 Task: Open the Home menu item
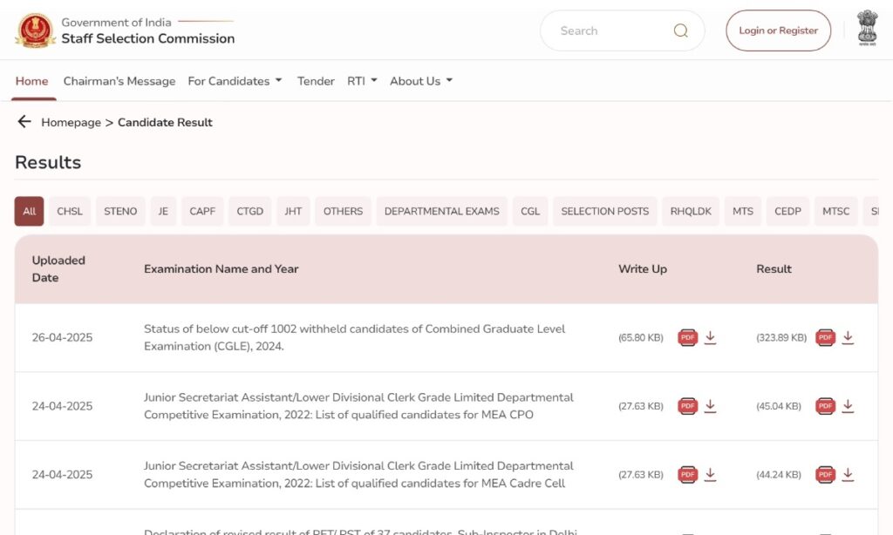(x=32, y=81)
